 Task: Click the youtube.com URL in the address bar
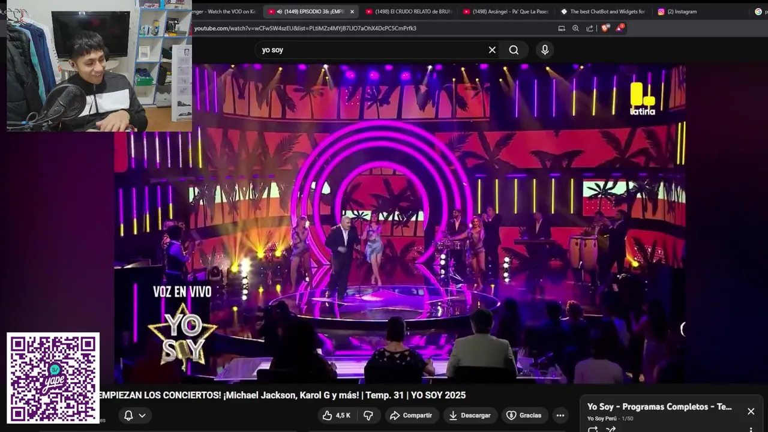pyautogui.click(x=305, y=28)
